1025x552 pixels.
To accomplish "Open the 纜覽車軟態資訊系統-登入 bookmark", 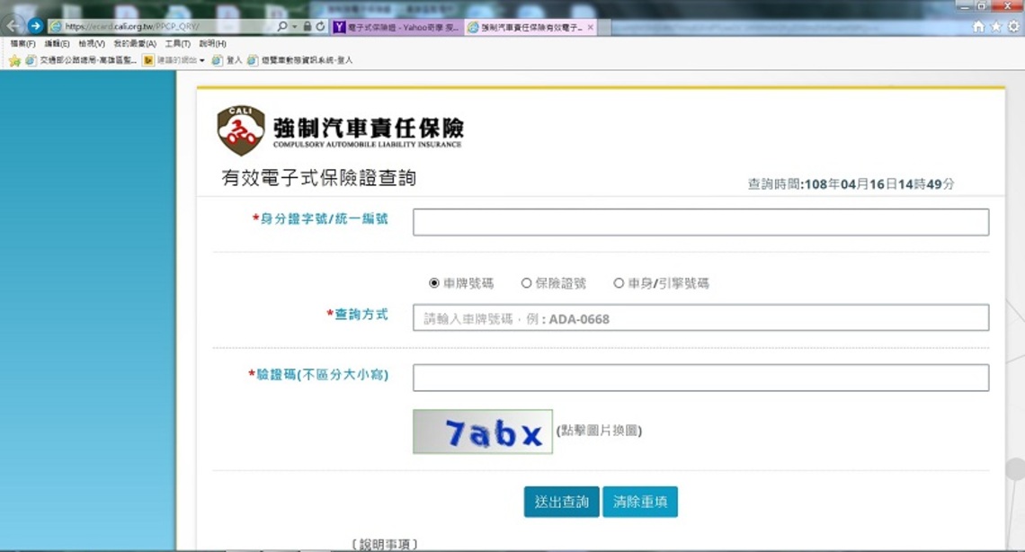I will pos(300,60).
